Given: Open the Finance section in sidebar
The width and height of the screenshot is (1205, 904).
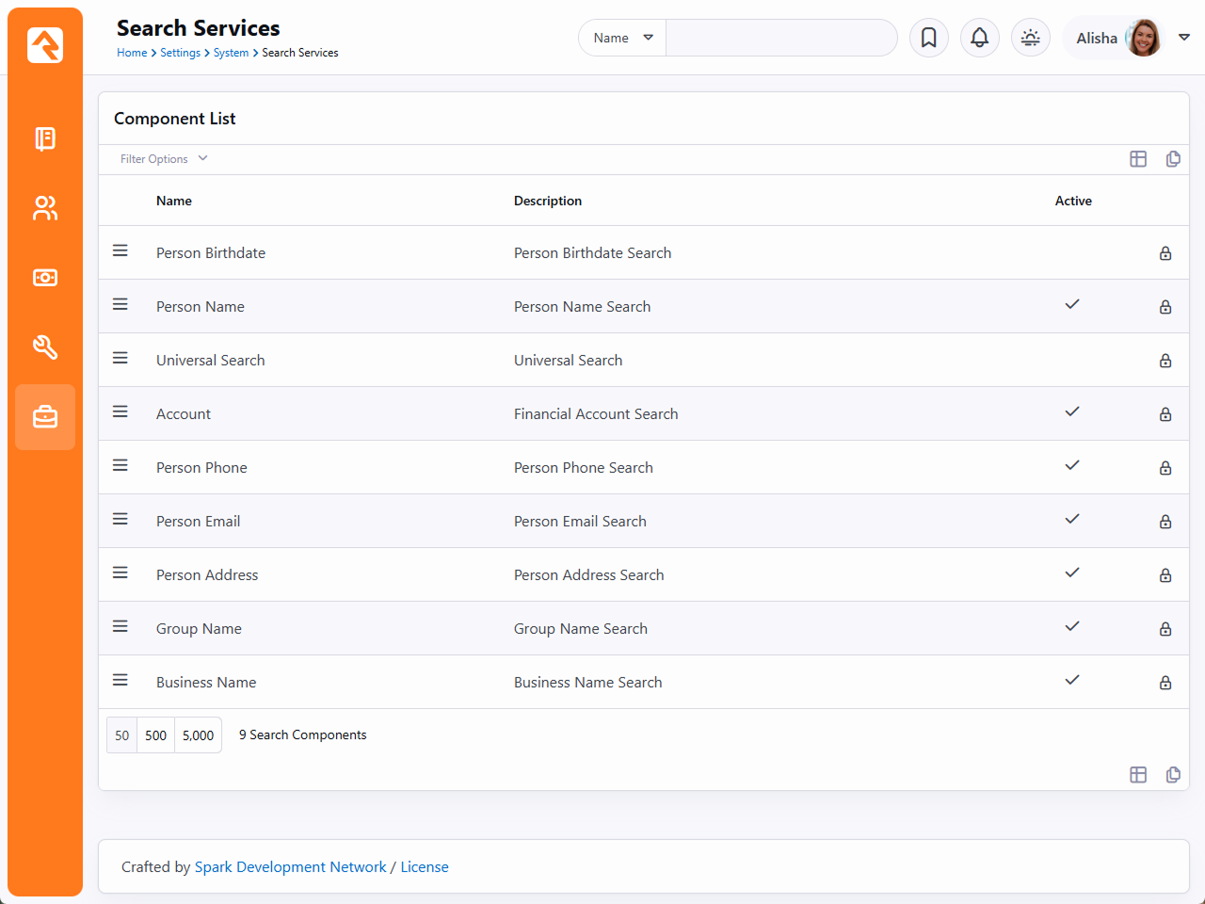Looking at the screenshot, I should click(45, 278).
